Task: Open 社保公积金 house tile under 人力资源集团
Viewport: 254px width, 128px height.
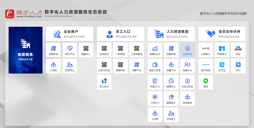Action: [187, 82]
